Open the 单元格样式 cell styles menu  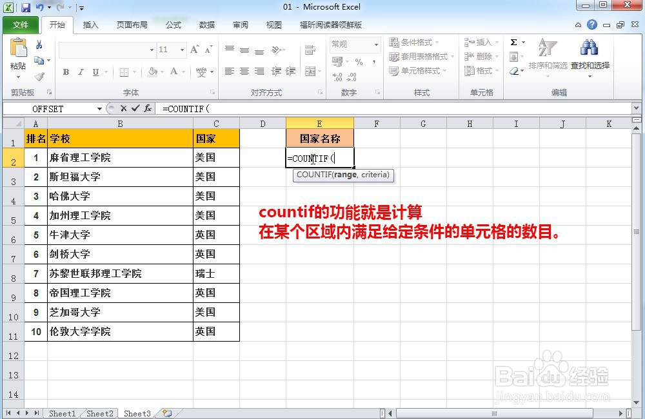coord(418,71)
